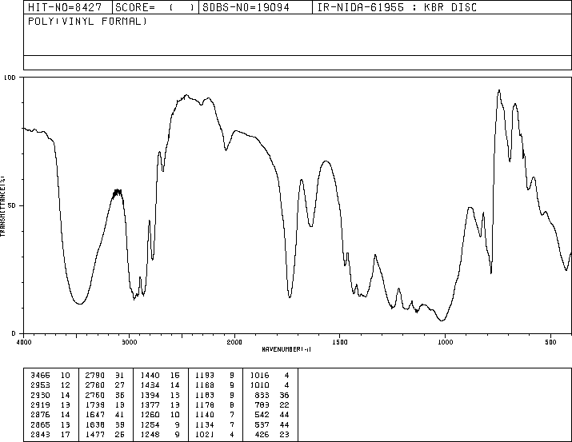Screen dimensions: 572x442
Task: Click intensity 27 beside peak 2780
Action: point(120,385)
